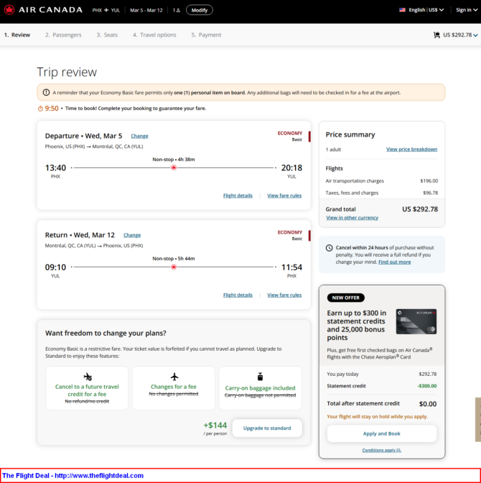Click the maple leaf marker on the departure flight line
The width and height of the screenshot is (481, 483).
tap(174, 167)
